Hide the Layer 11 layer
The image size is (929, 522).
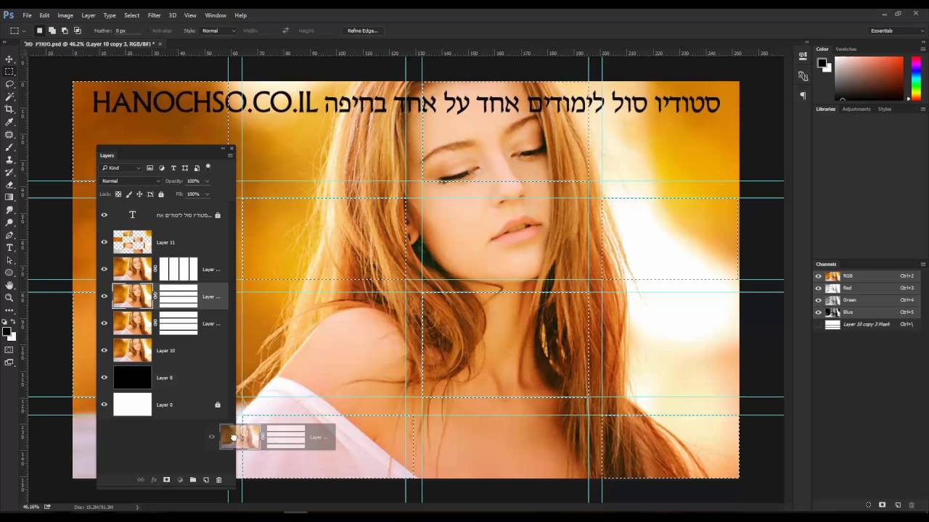tap(104, 242)
